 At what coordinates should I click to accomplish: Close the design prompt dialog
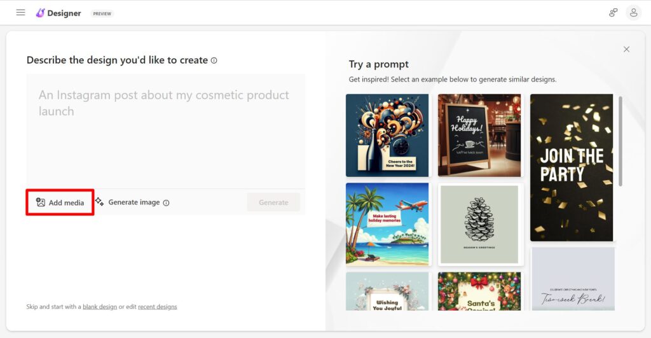click(626, 49)
